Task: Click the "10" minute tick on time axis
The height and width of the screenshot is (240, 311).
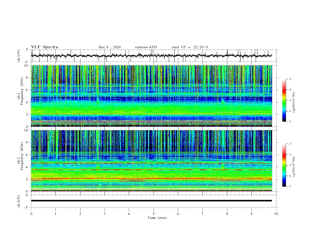Action: [x=276, y=214]
